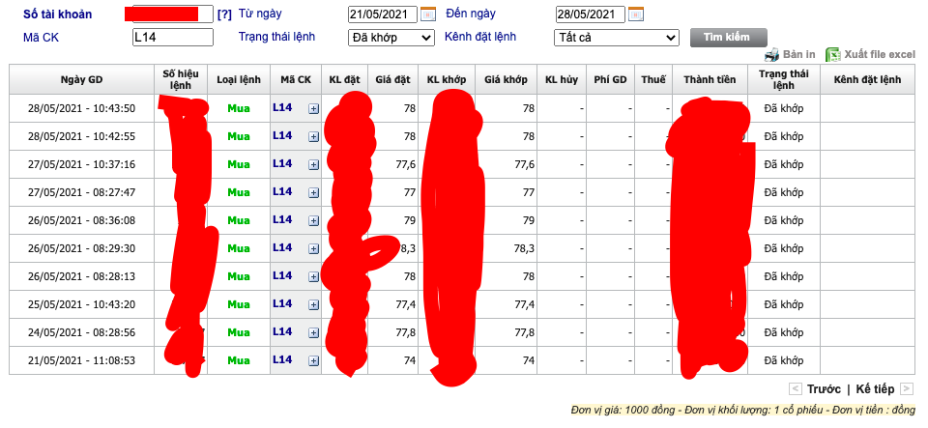928x428 pixels.
Task: Click the KL hủy column header
Action: click(562, 79)
